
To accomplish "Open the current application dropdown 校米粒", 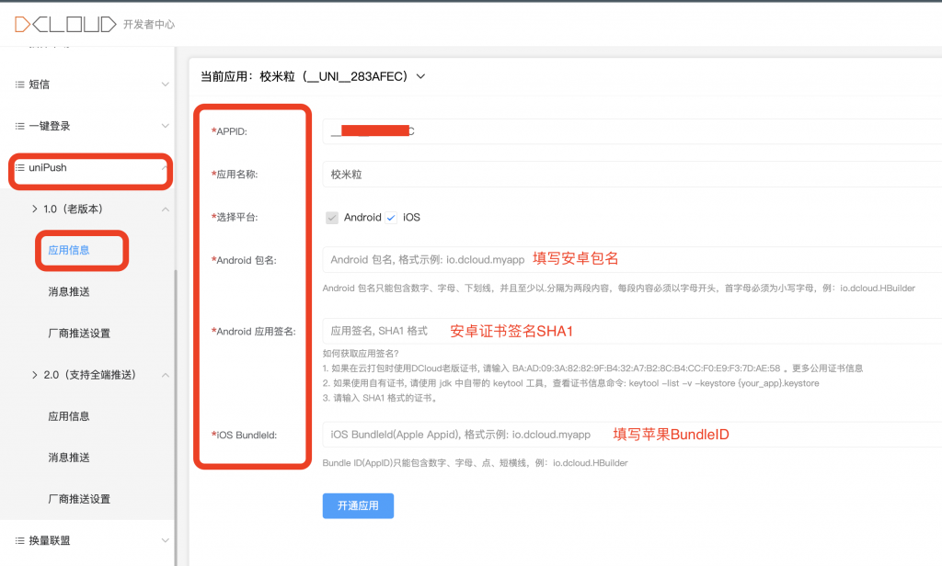I will pos(420,77).
